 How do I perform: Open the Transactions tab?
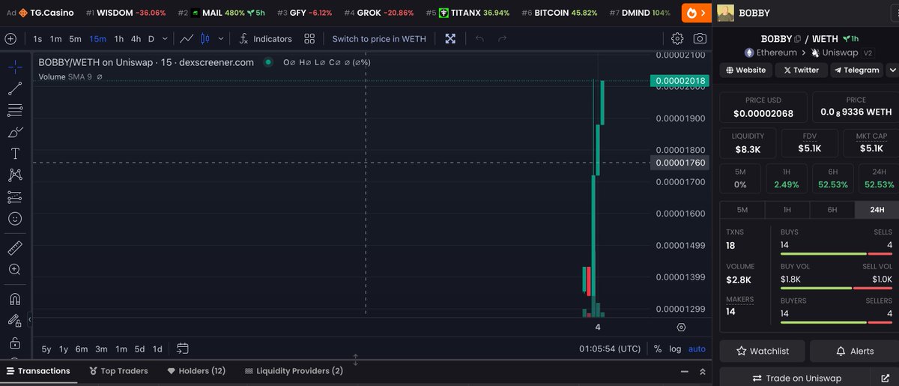point(37,371)
